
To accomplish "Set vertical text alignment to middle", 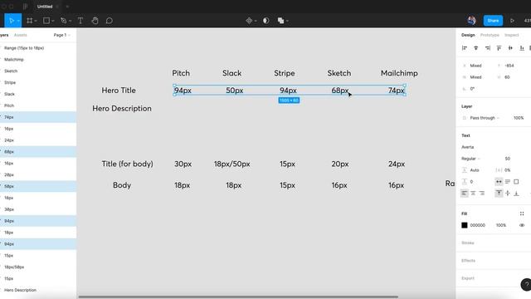I will pyautogui.click(x=508, y=194).
